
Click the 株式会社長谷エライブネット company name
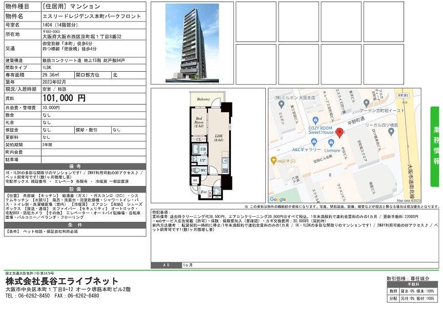62,281
